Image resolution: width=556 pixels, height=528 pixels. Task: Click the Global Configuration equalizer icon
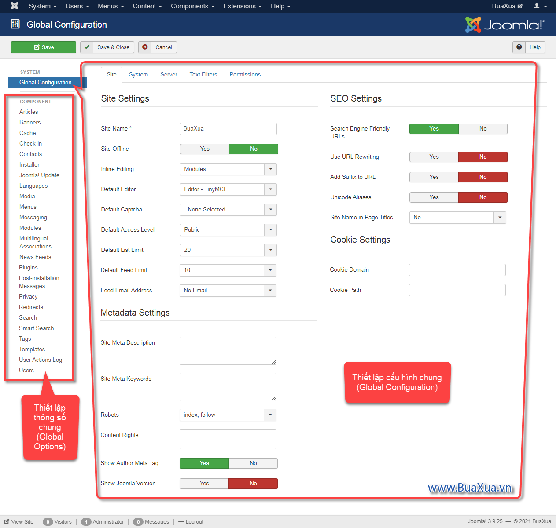tap(15, 24)
